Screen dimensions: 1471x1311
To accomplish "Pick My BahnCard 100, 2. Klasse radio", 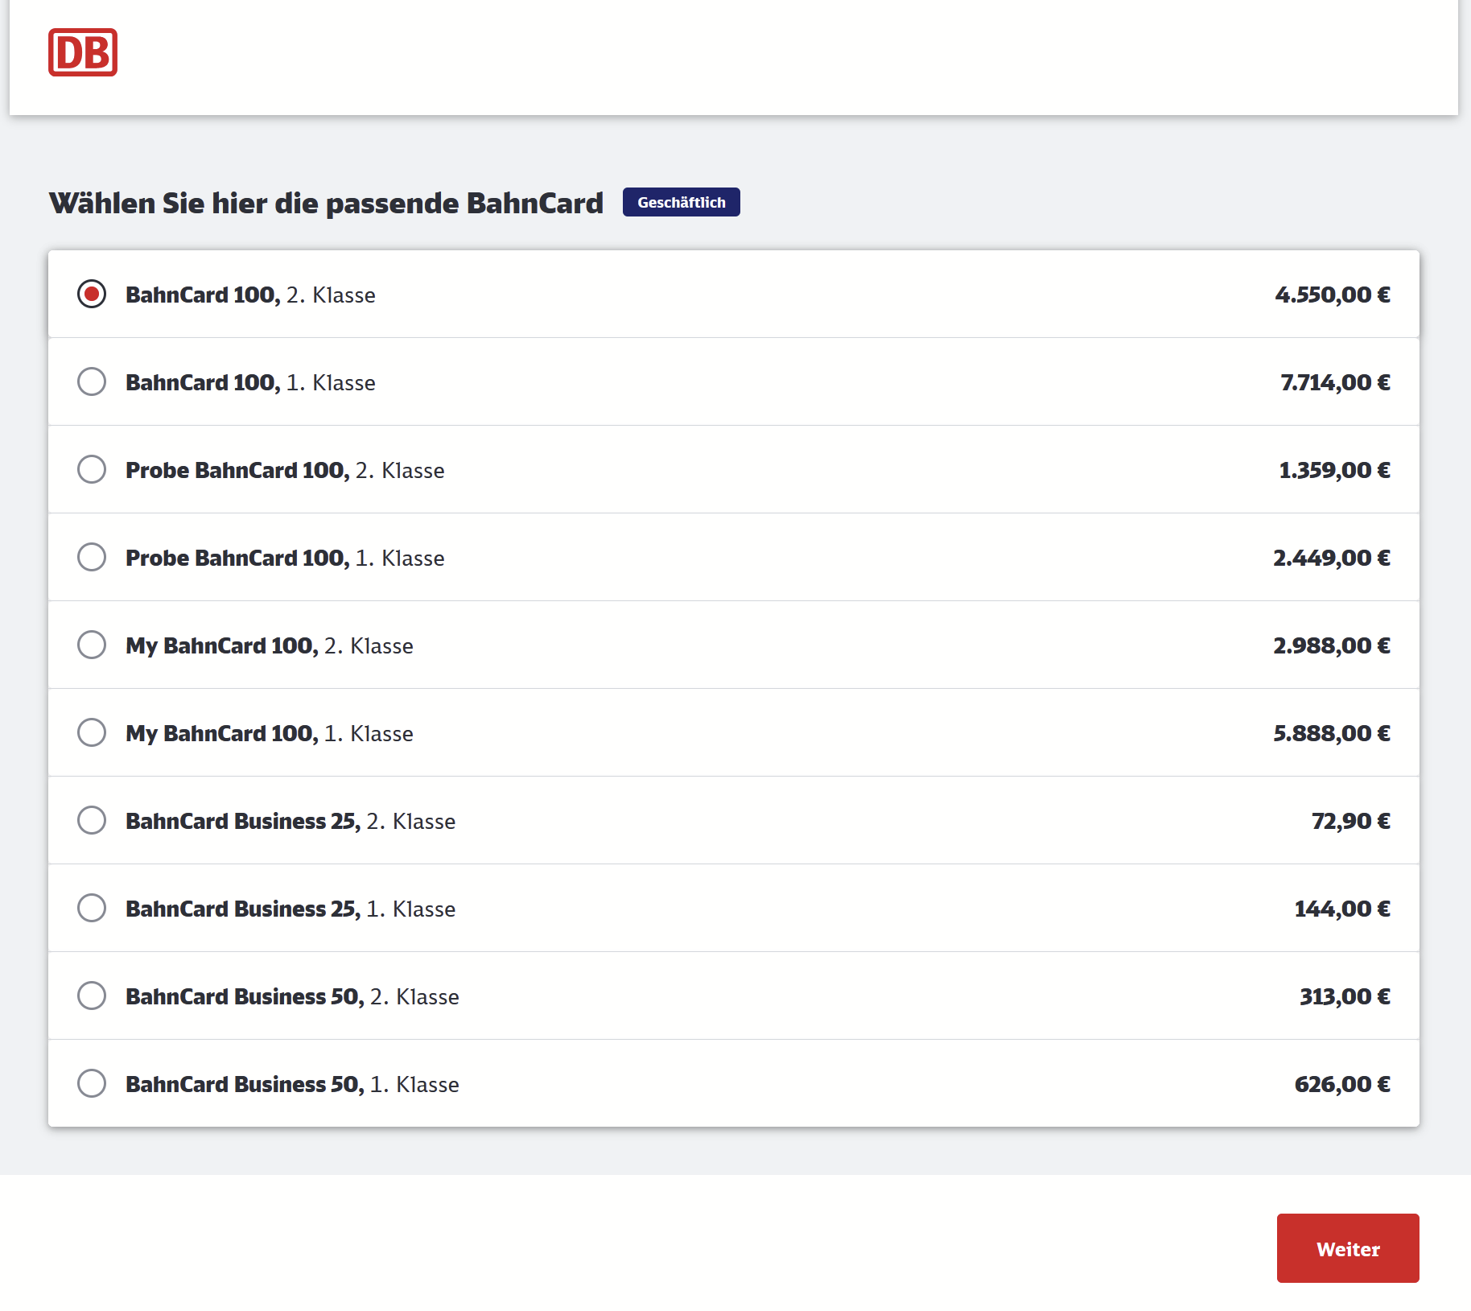I will click(92, 645).
